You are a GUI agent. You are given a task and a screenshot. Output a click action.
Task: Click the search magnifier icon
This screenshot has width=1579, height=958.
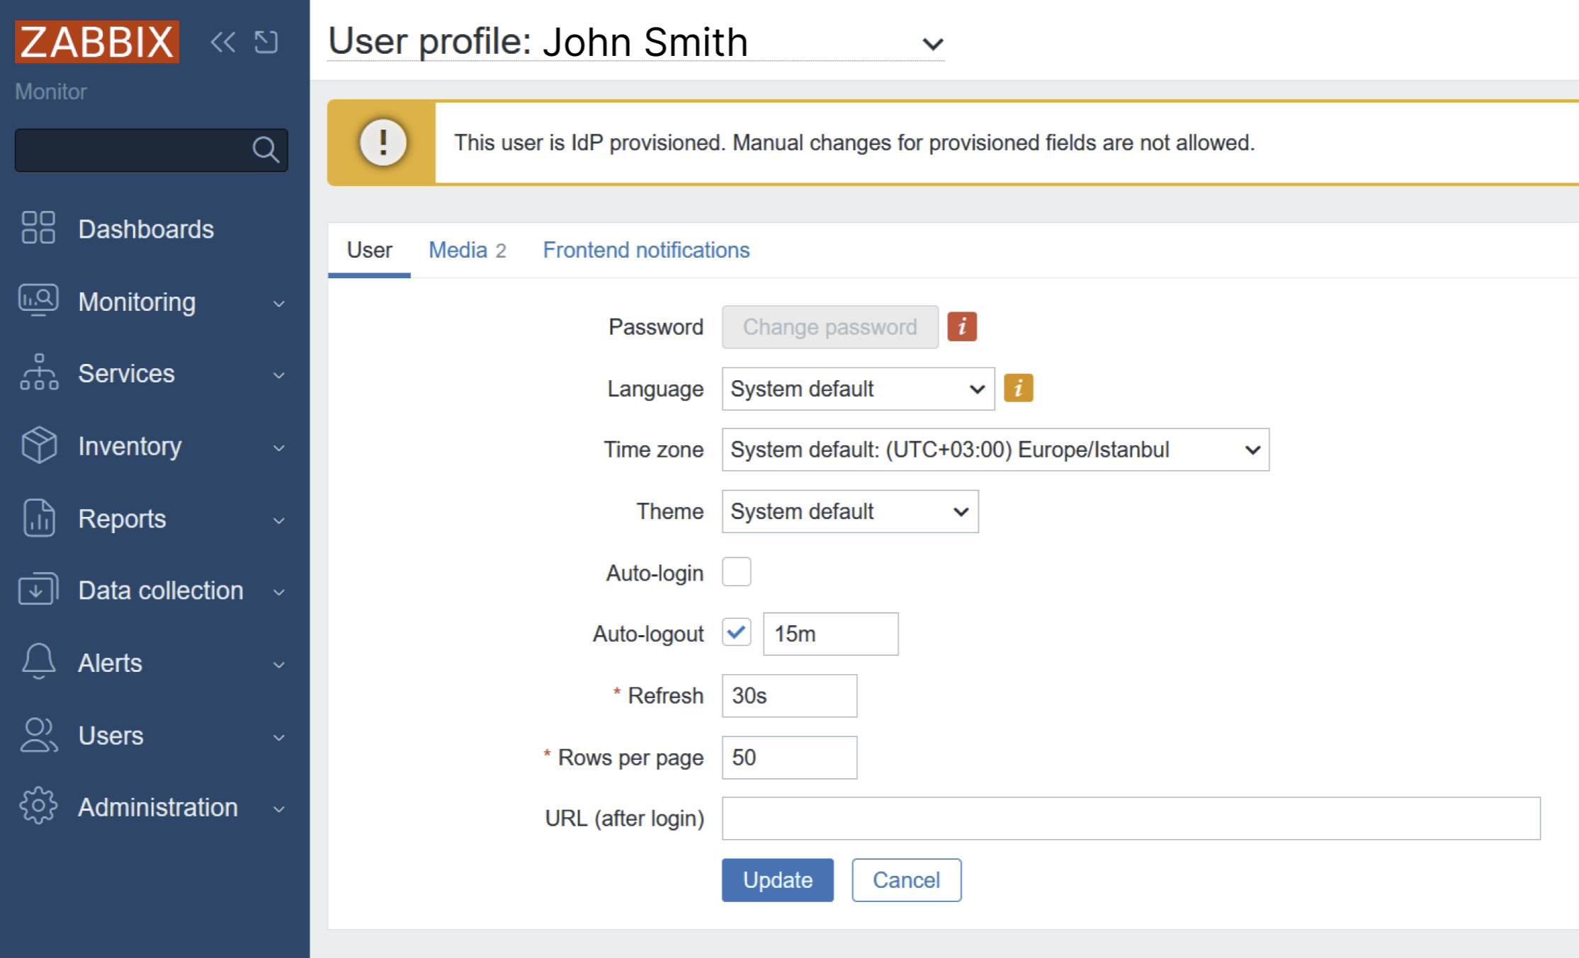pos(266,149)
